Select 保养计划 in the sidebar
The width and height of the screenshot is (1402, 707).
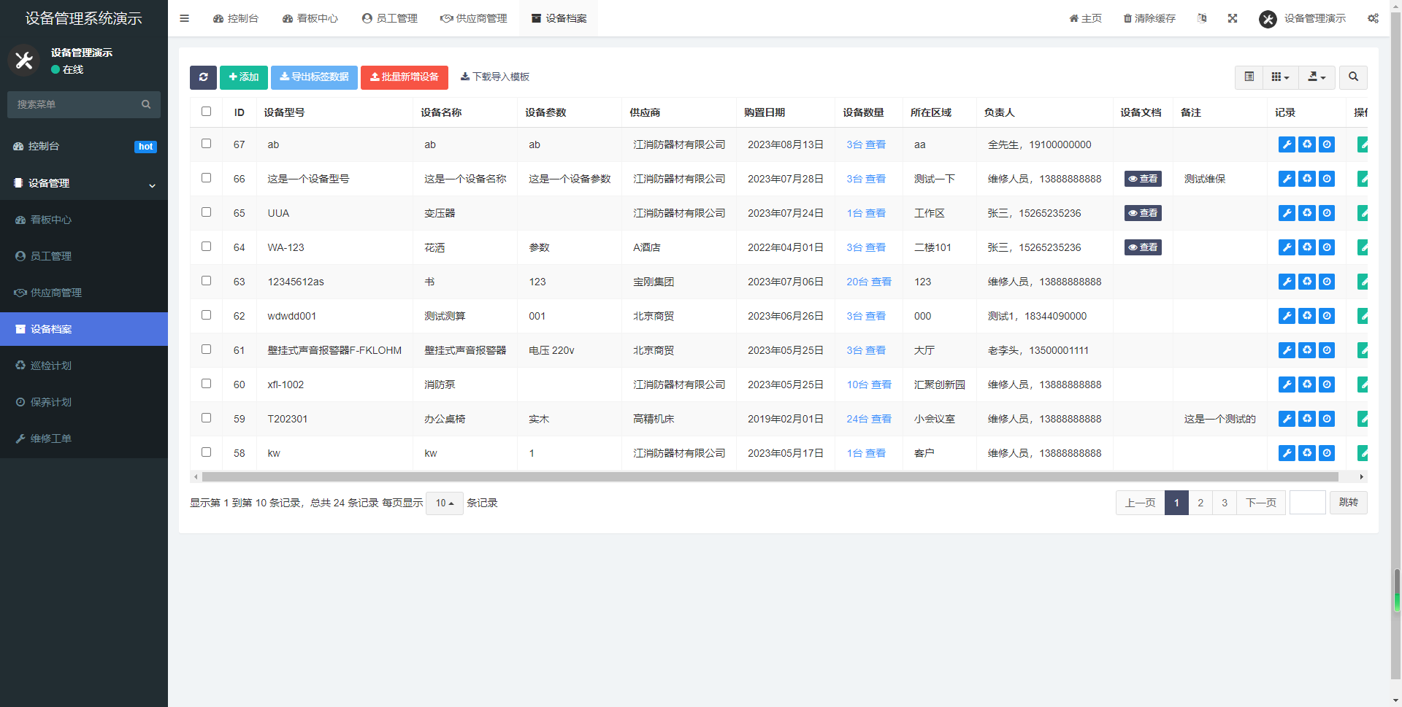pyautogui.click(x=84, y=402)
